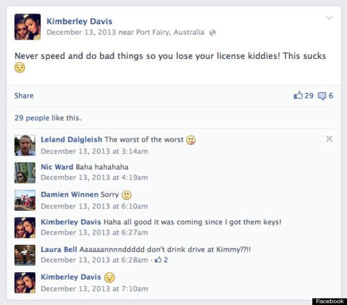Click the comment bubble icon showing 6
Image resolution: width=347 pixels, height=305 pixels.
pos(322,96)
